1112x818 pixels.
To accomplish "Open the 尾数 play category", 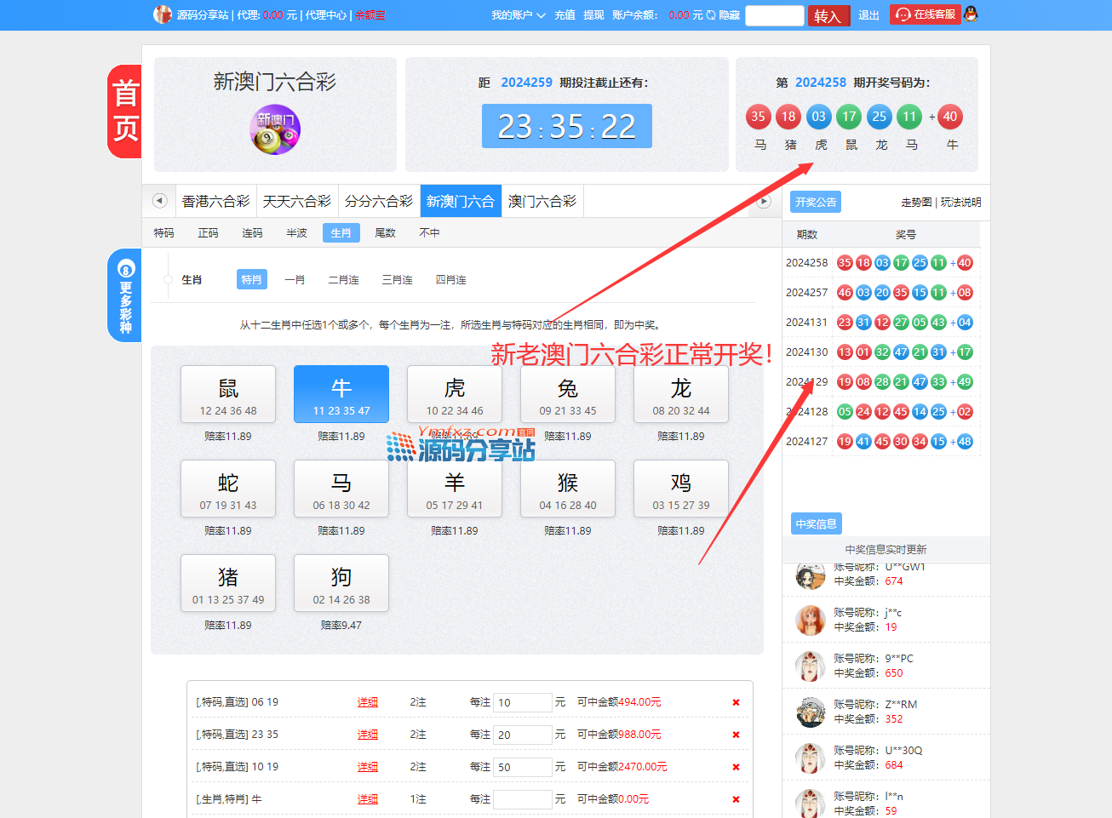I will [x=386, y=233].
